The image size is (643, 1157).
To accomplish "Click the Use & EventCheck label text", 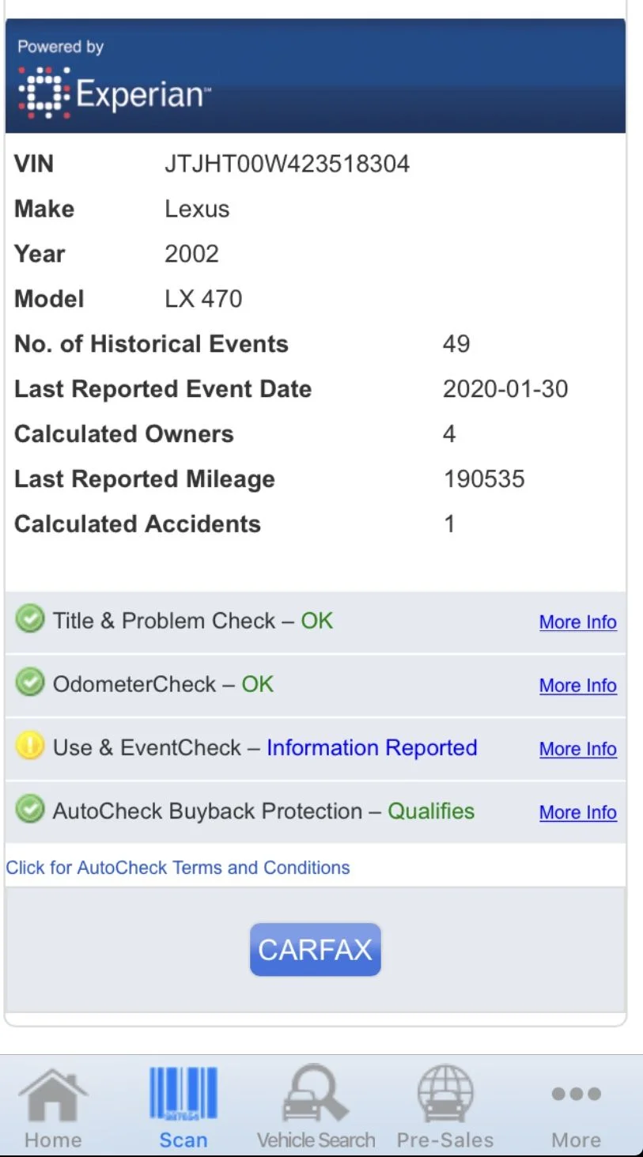I will (147, 747).
